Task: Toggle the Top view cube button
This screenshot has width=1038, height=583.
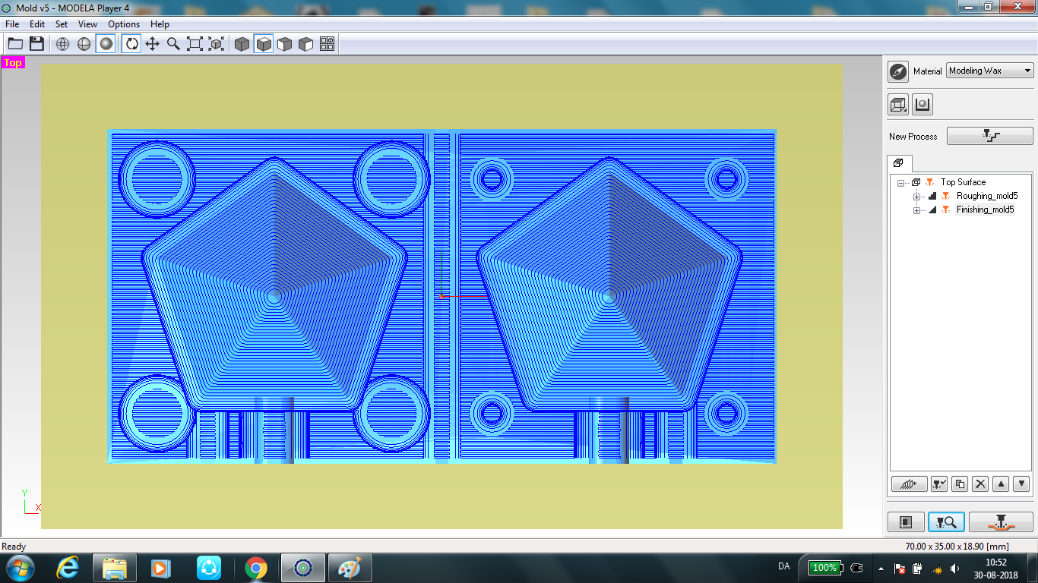Action: click(x=264, y=44)
